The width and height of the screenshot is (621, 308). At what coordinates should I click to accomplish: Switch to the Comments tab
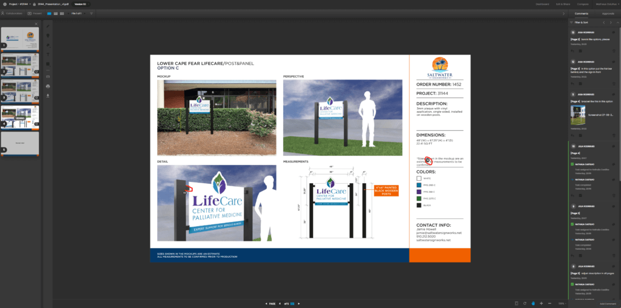(x=582, y=13)
